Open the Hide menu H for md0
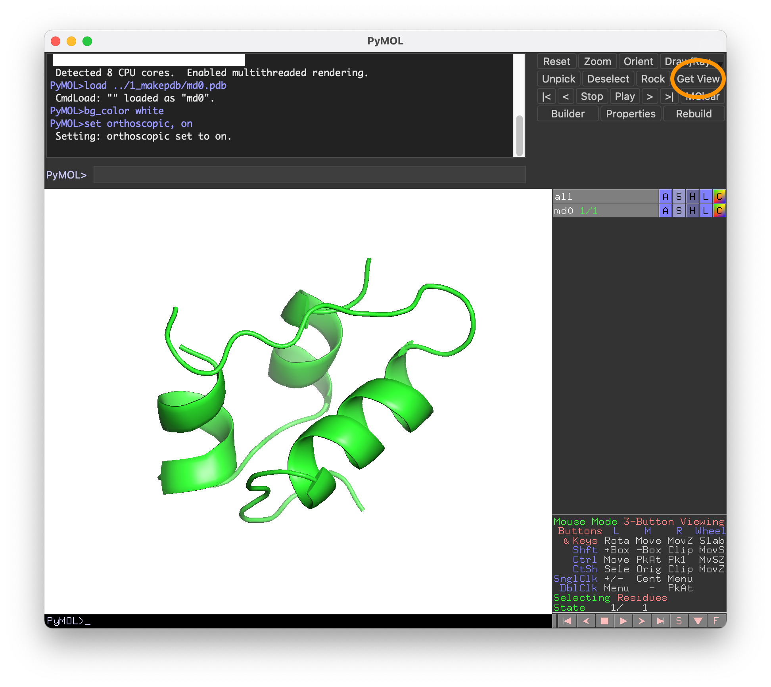 [692, 211]
